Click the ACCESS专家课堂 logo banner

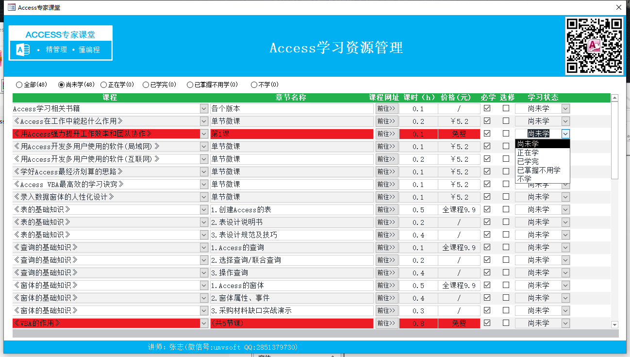(x=61, y=43)
